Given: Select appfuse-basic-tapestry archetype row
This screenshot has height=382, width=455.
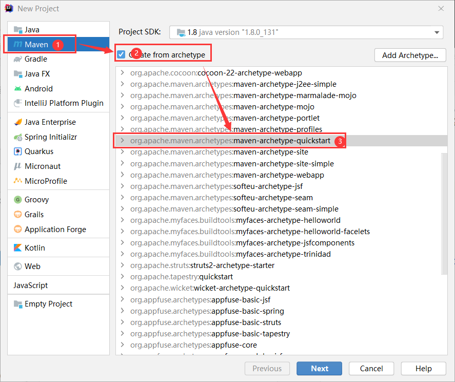Looking at the screenshot, I should point(282,334).
